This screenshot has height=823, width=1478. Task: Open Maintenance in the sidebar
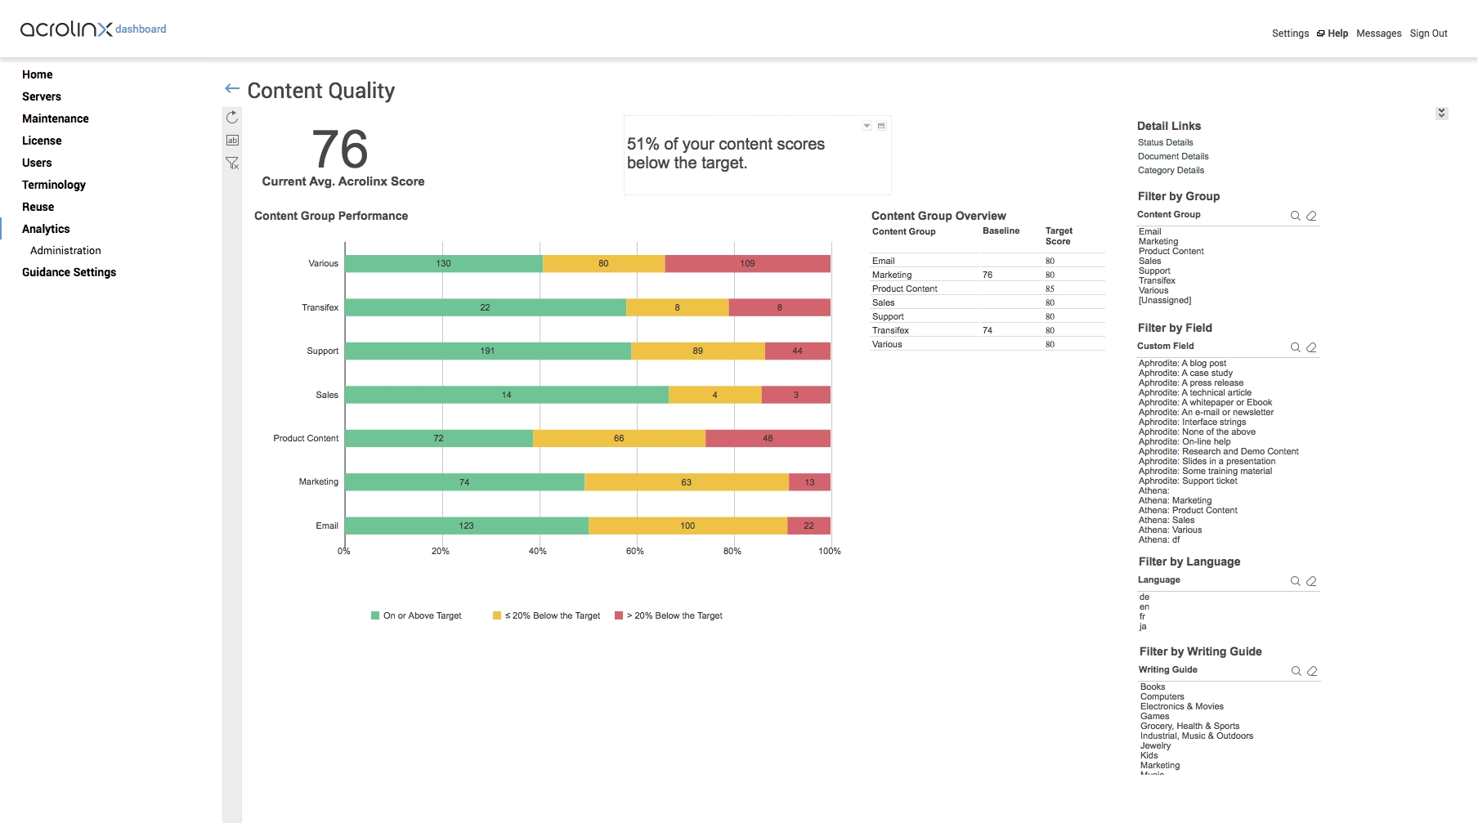click(56, 119)
